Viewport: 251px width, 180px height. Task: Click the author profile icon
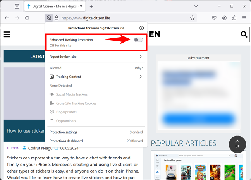click(24, 148)
